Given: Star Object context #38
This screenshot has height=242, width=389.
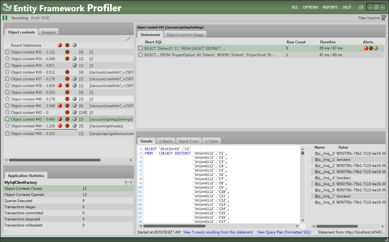Looking at the screenshot, I should click(x=7, y=85).
